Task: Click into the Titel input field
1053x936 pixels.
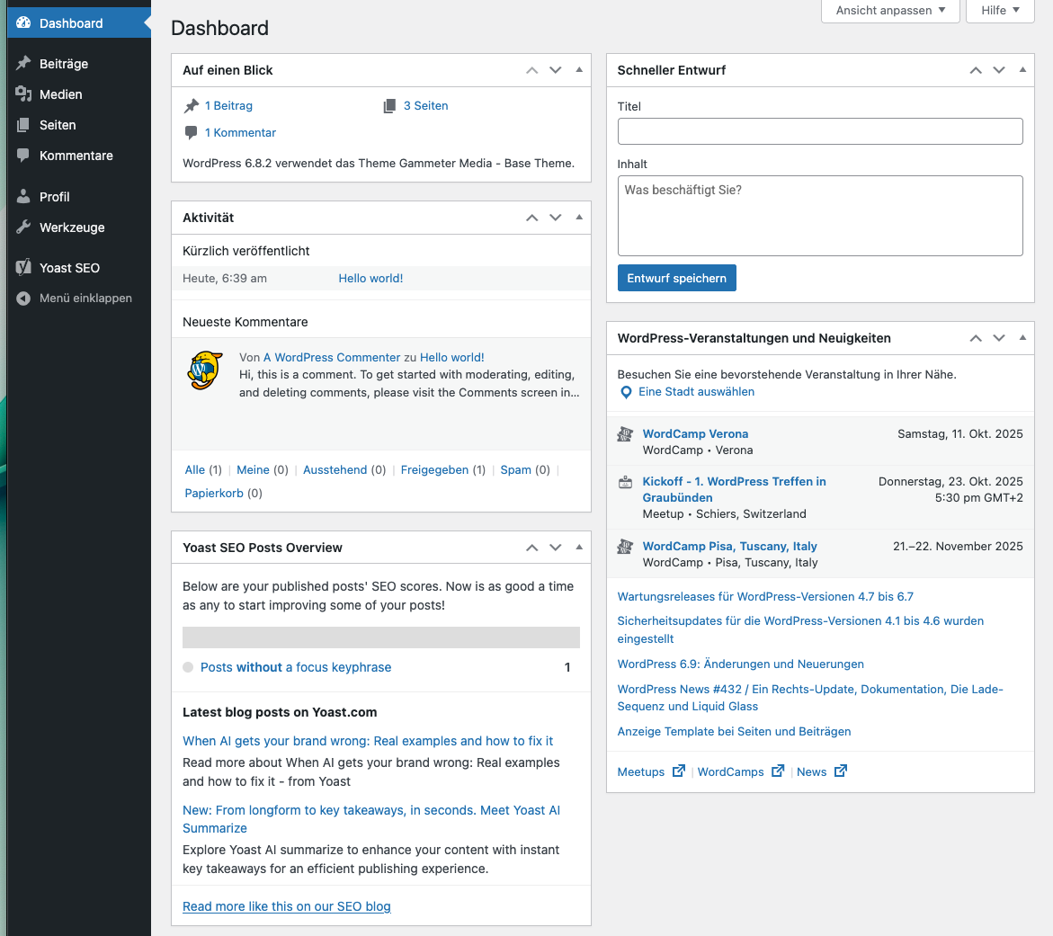Action: tap(819, 131)
